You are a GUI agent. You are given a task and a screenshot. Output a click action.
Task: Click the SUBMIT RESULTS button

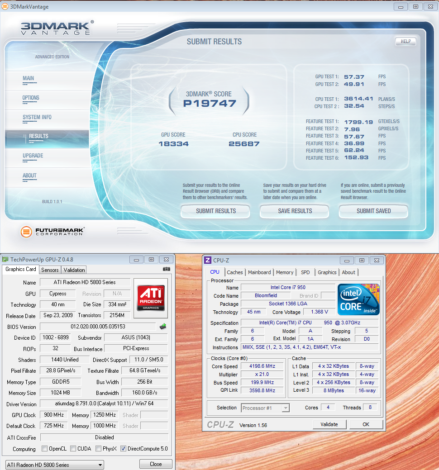click(215, 211)
